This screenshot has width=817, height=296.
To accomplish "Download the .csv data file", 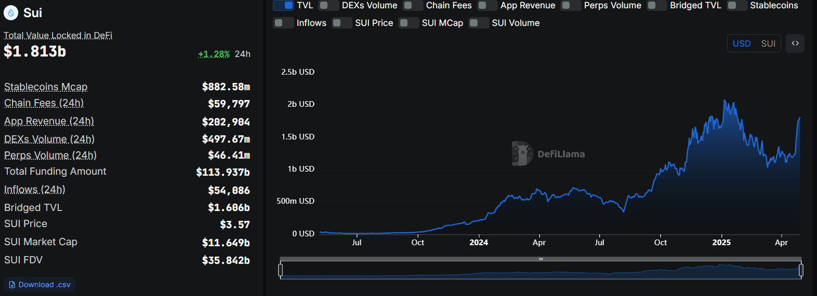I will coord(40,285).
